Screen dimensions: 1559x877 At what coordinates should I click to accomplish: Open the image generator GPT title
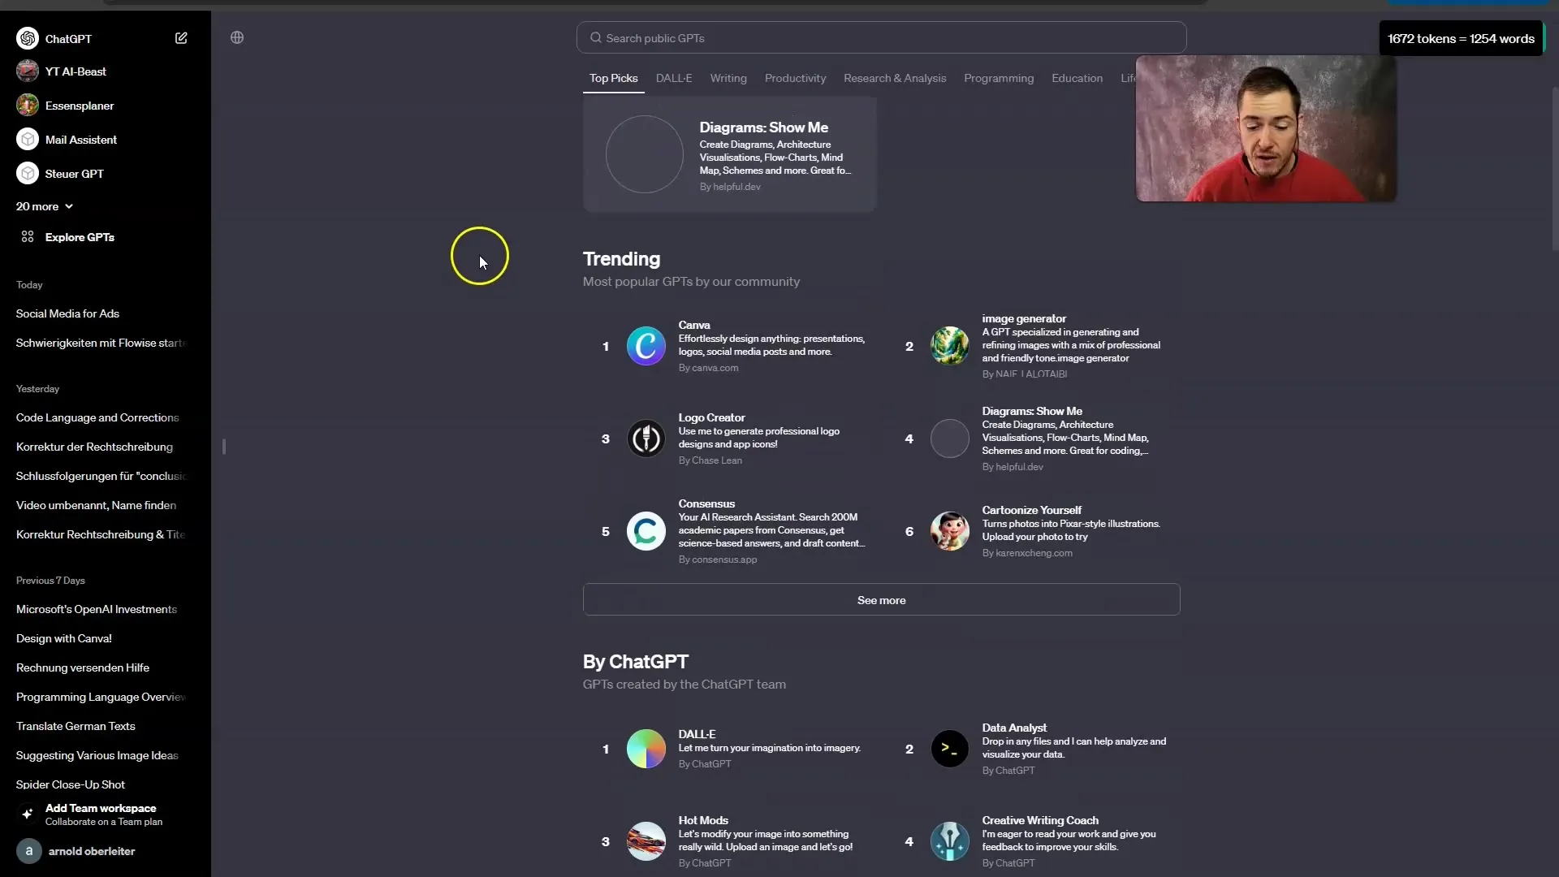pos(1024,318)
